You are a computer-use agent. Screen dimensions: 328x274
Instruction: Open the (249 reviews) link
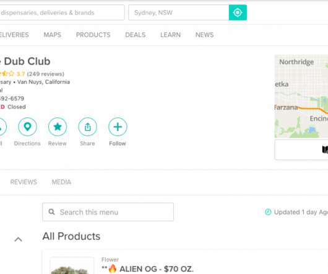pyautogui.click(x=46, y=74)
